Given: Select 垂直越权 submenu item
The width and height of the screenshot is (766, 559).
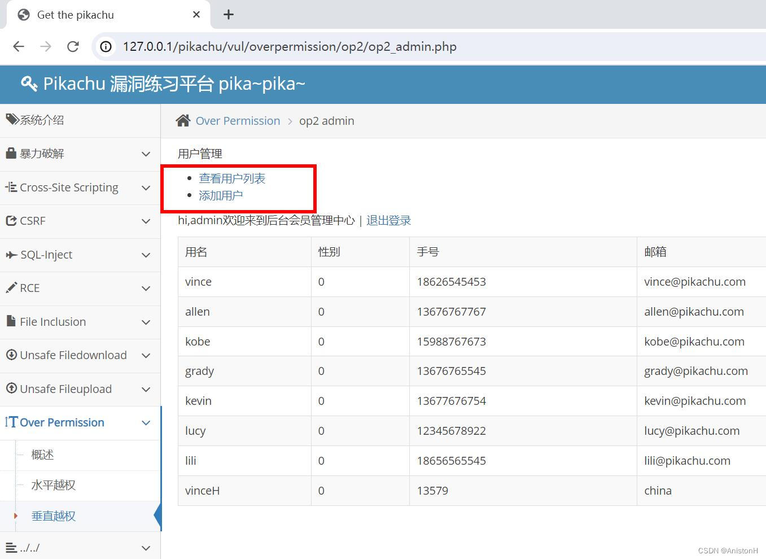Looking at the screenshot, I should pyautogui.click(x=54, y=516).
